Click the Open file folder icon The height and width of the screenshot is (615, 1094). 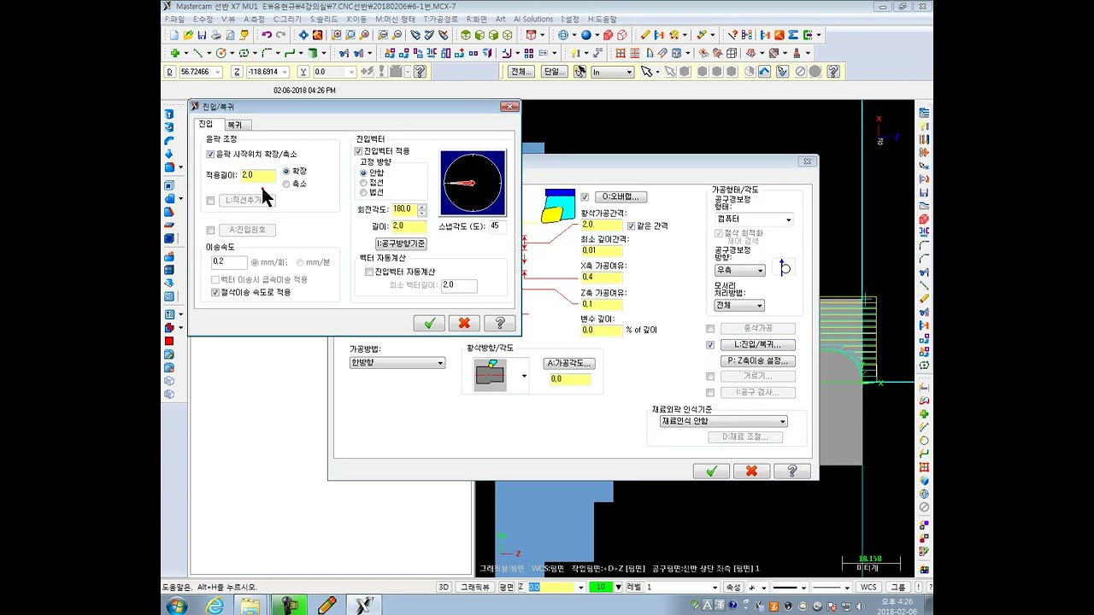[x=188, y=35]
